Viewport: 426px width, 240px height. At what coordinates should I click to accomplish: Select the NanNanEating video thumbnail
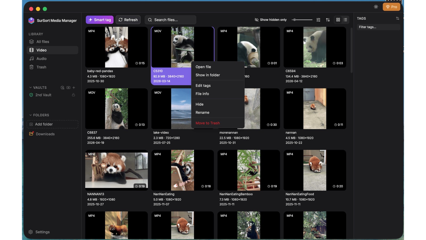(182, 170)
